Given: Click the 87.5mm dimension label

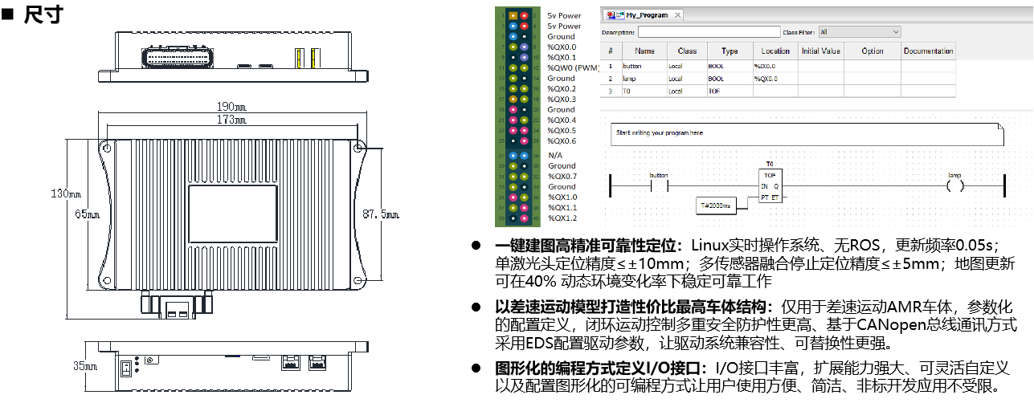Looking at the screenshot, I should pyautogui.click(x=382, y=214).
